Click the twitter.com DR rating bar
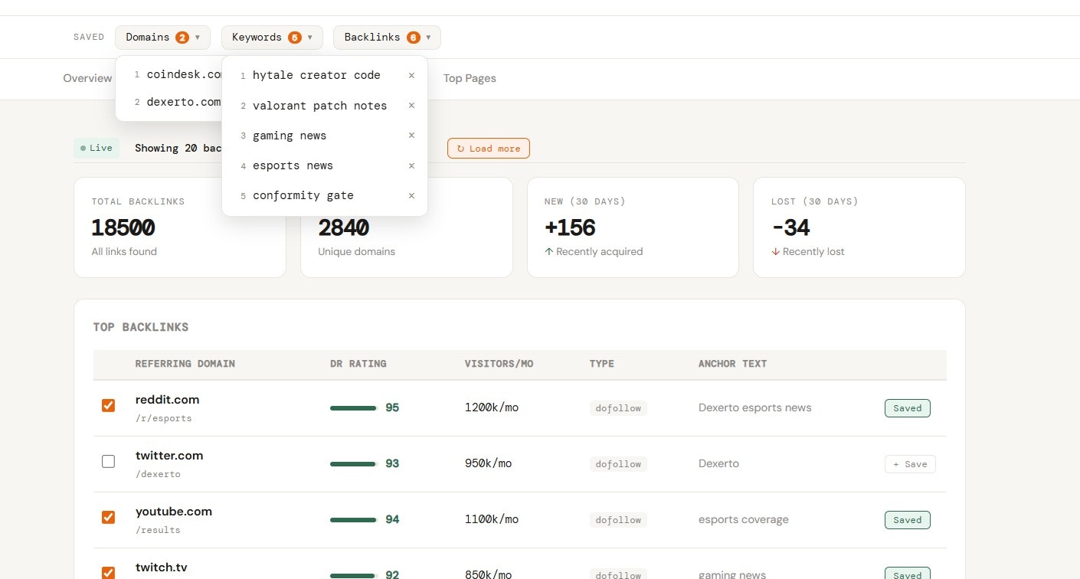The height and width of the screenshot is (579, 1080). pyautogui.click(x=354, y=464)
